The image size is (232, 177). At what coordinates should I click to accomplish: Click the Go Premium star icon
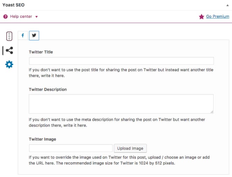tap(201, 16)
